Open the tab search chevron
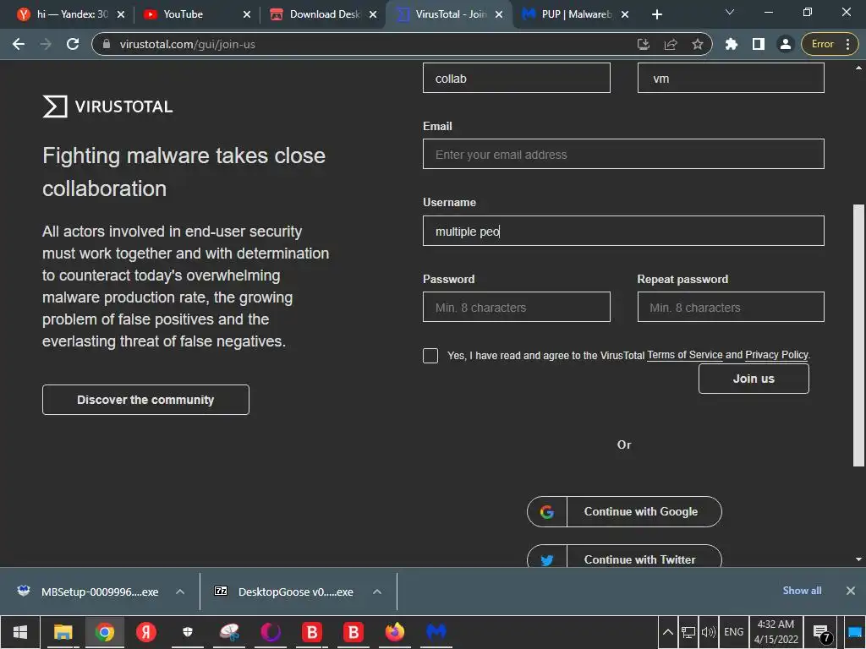 click(729, 12)
